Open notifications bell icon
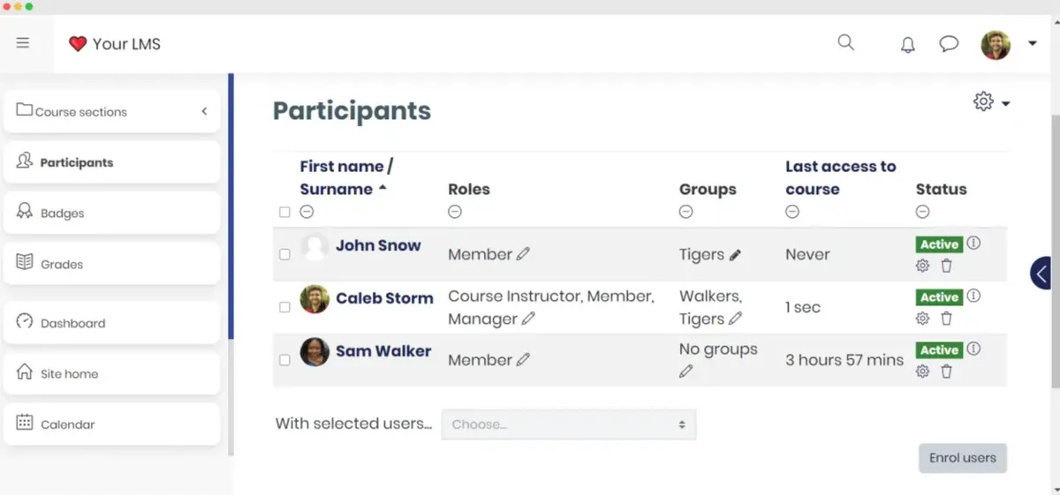 (x=907, y=44)
